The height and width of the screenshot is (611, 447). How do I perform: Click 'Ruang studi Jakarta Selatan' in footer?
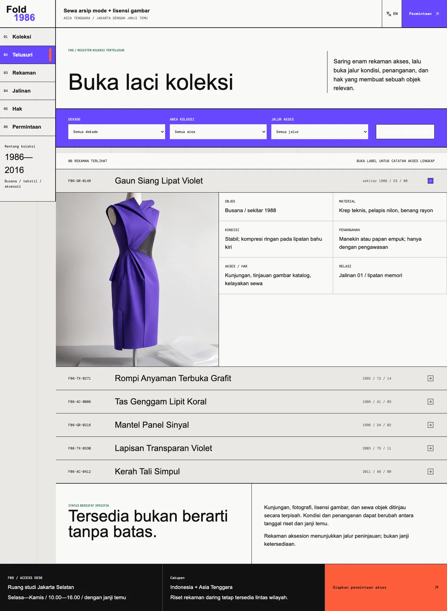[41, 587]
